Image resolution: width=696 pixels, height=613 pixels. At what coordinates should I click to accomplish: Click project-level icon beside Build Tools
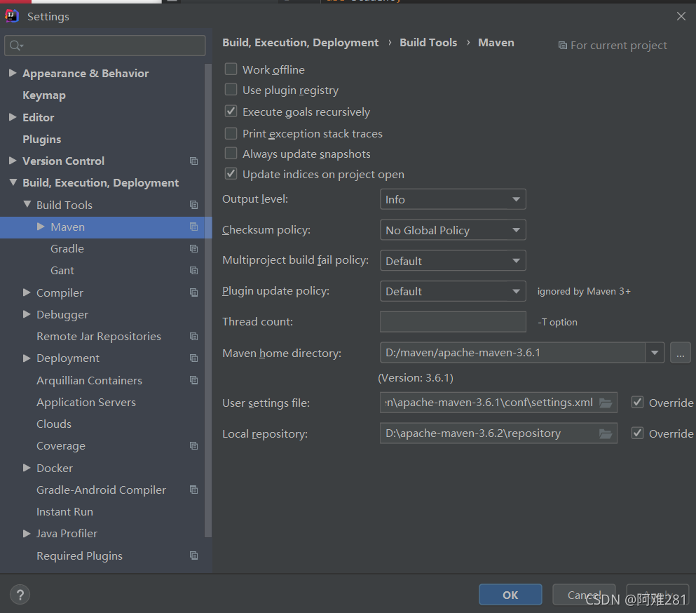click(193, 205)
